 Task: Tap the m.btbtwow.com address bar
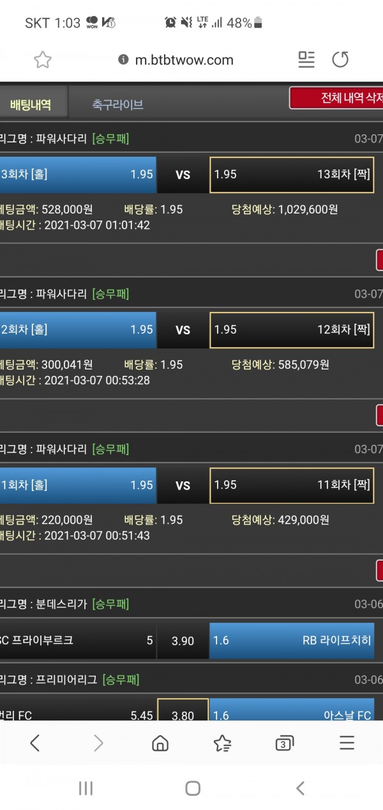point(184,60)
